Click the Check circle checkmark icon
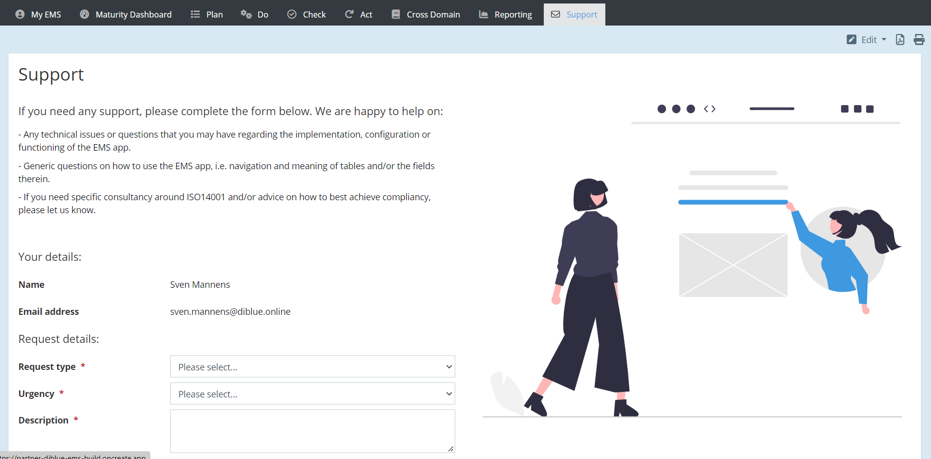Image resolution: width=931 pixels, height=459 pixels. click(292, 15)
